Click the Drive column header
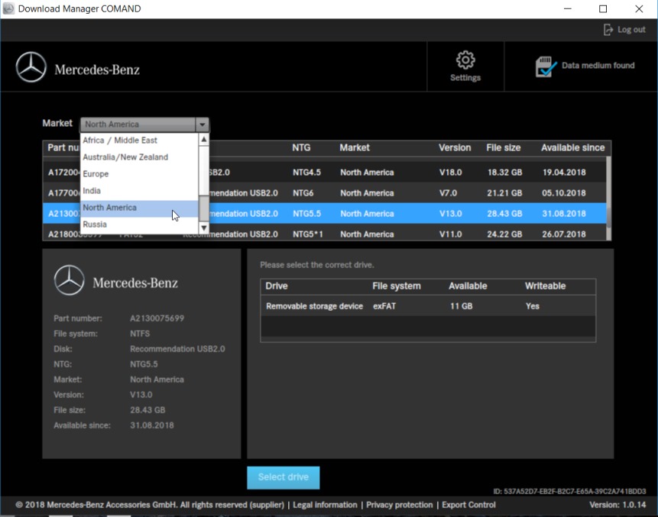Image resolution: width=658 pixels, height=517 pixels. click(x=276, y=286)
